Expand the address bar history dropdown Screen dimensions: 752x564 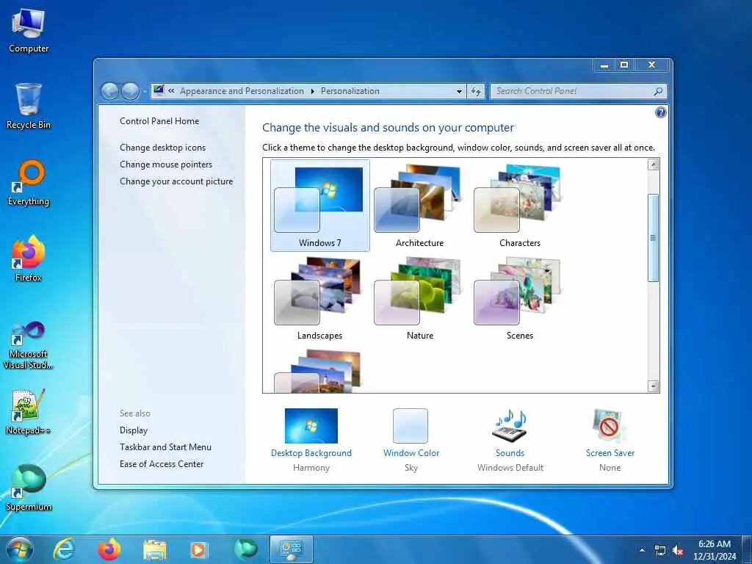point(459,91)
